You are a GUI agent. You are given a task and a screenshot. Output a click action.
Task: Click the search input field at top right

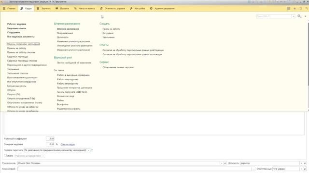pyautogui.click(x=274, y=16)
